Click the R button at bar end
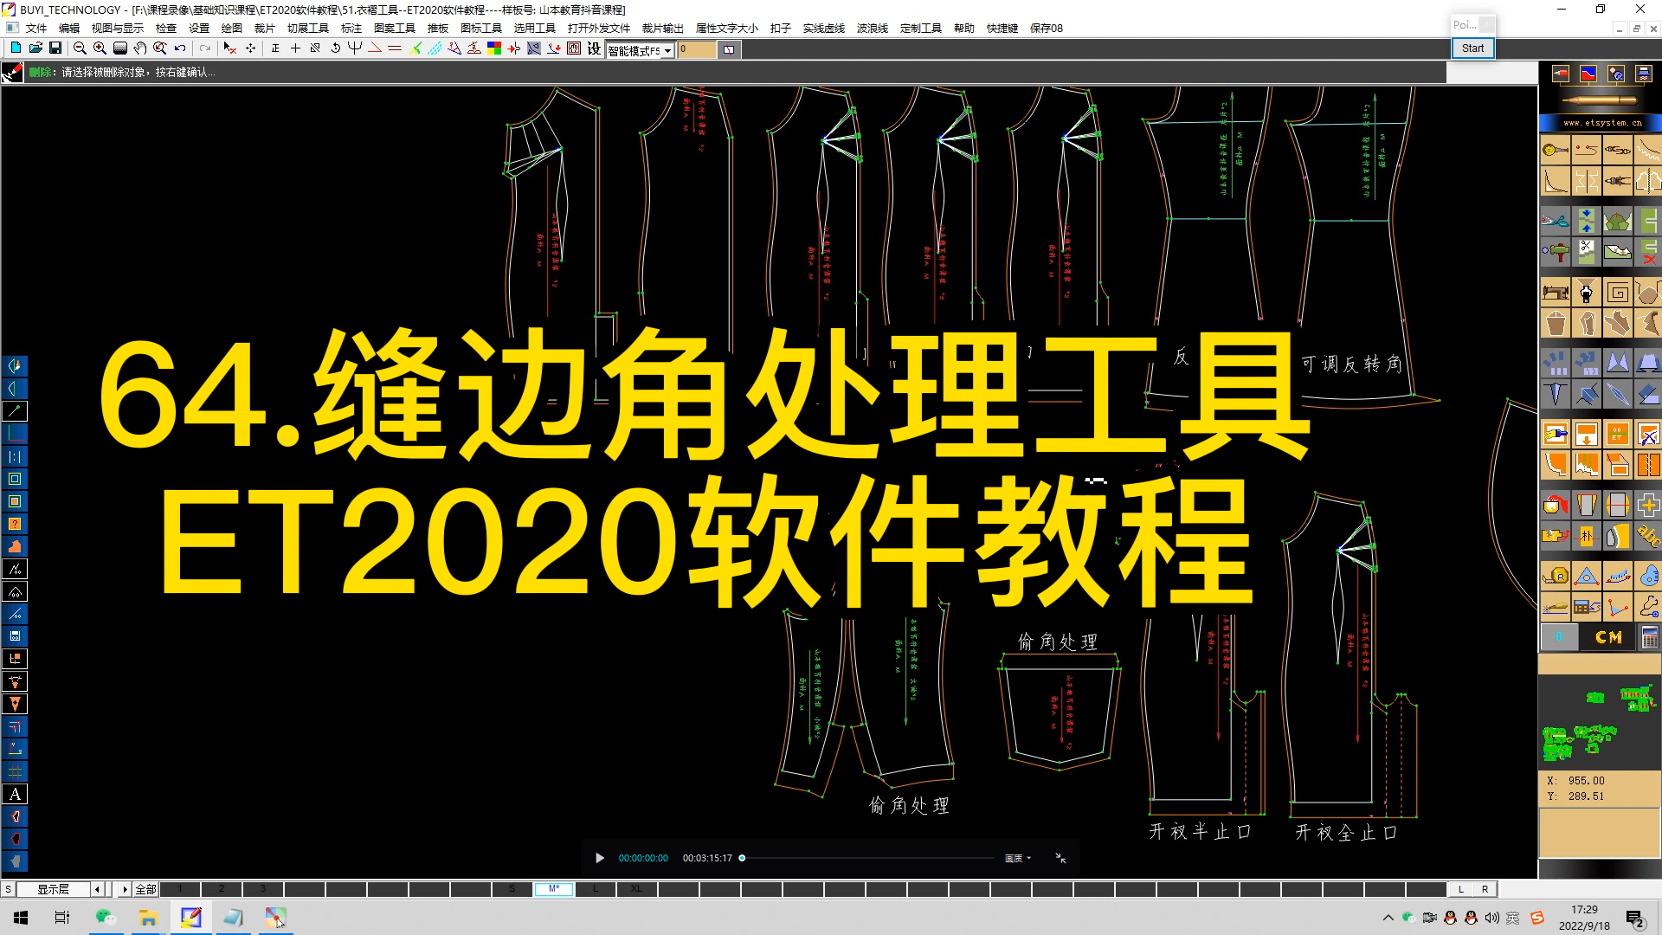Screen dimensions: 1662x935 tap(1485, 889)
